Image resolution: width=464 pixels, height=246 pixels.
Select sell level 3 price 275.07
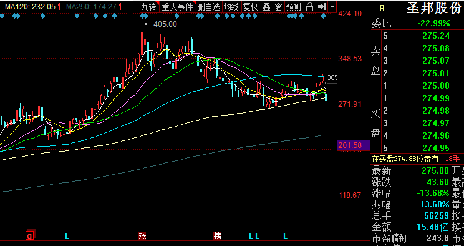click(x=435, y=61)
